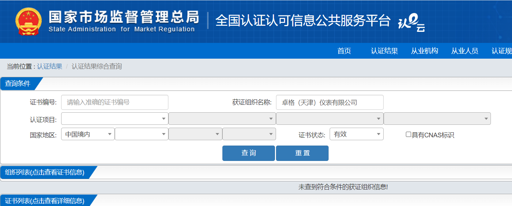Click the 全国认证认可信息公共服务平台 title
512x206 pixels.
(x=303, y=21)
